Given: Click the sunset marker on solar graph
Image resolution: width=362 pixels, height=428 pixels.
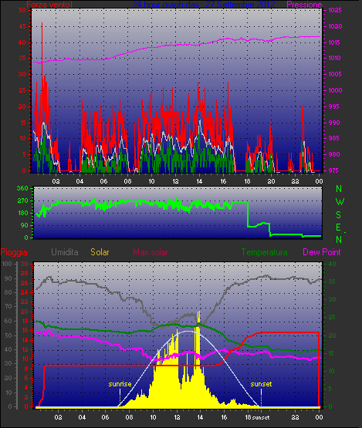Looking at the screenshot, I should [x=261, y=384].
